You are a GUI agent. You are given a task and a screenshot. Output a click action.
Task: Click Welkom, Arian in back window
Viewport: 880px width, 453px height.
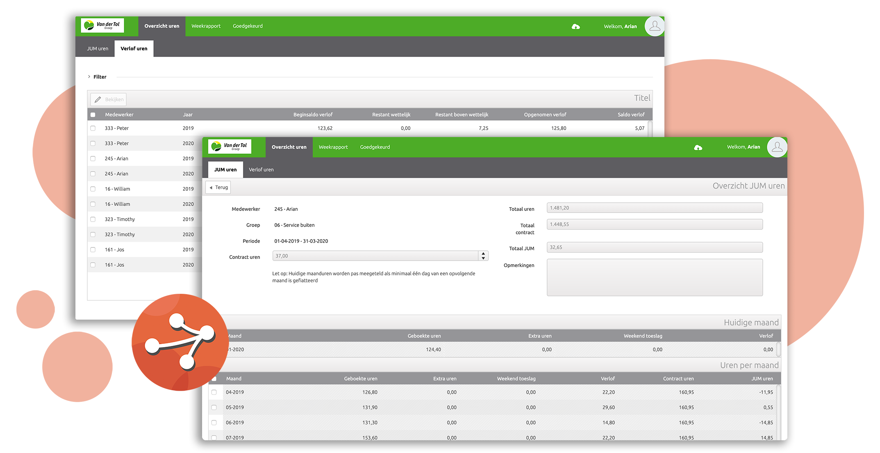(x=620, y=27)
